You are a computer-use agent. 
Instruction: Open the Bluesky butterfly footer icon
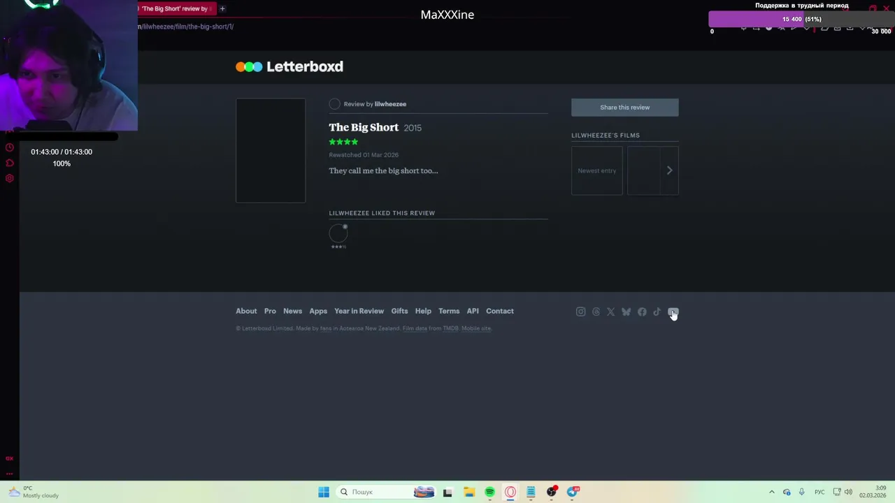coord(626,312)
